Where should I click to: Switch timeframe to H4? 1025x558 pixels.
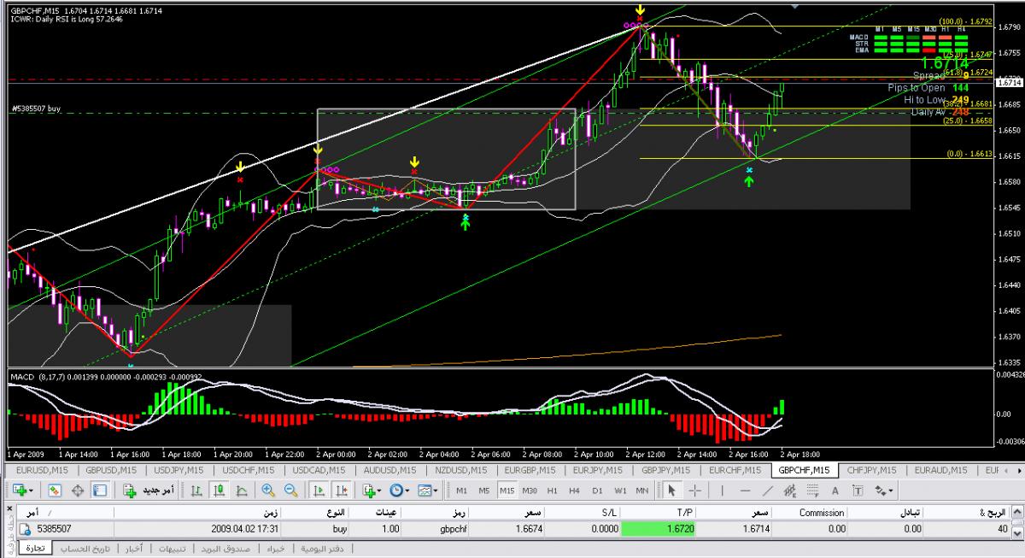point(575,490)
